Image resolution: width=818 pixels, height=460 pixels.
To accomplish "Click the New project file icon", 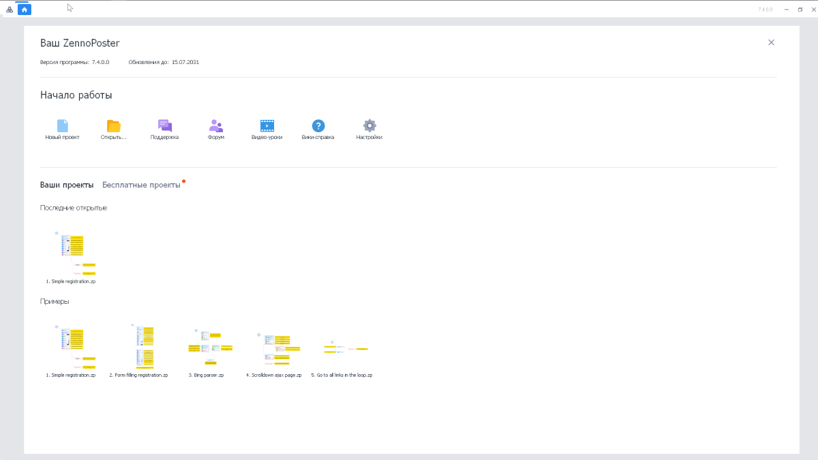I will pyautogui.click(x=63, y=125).
